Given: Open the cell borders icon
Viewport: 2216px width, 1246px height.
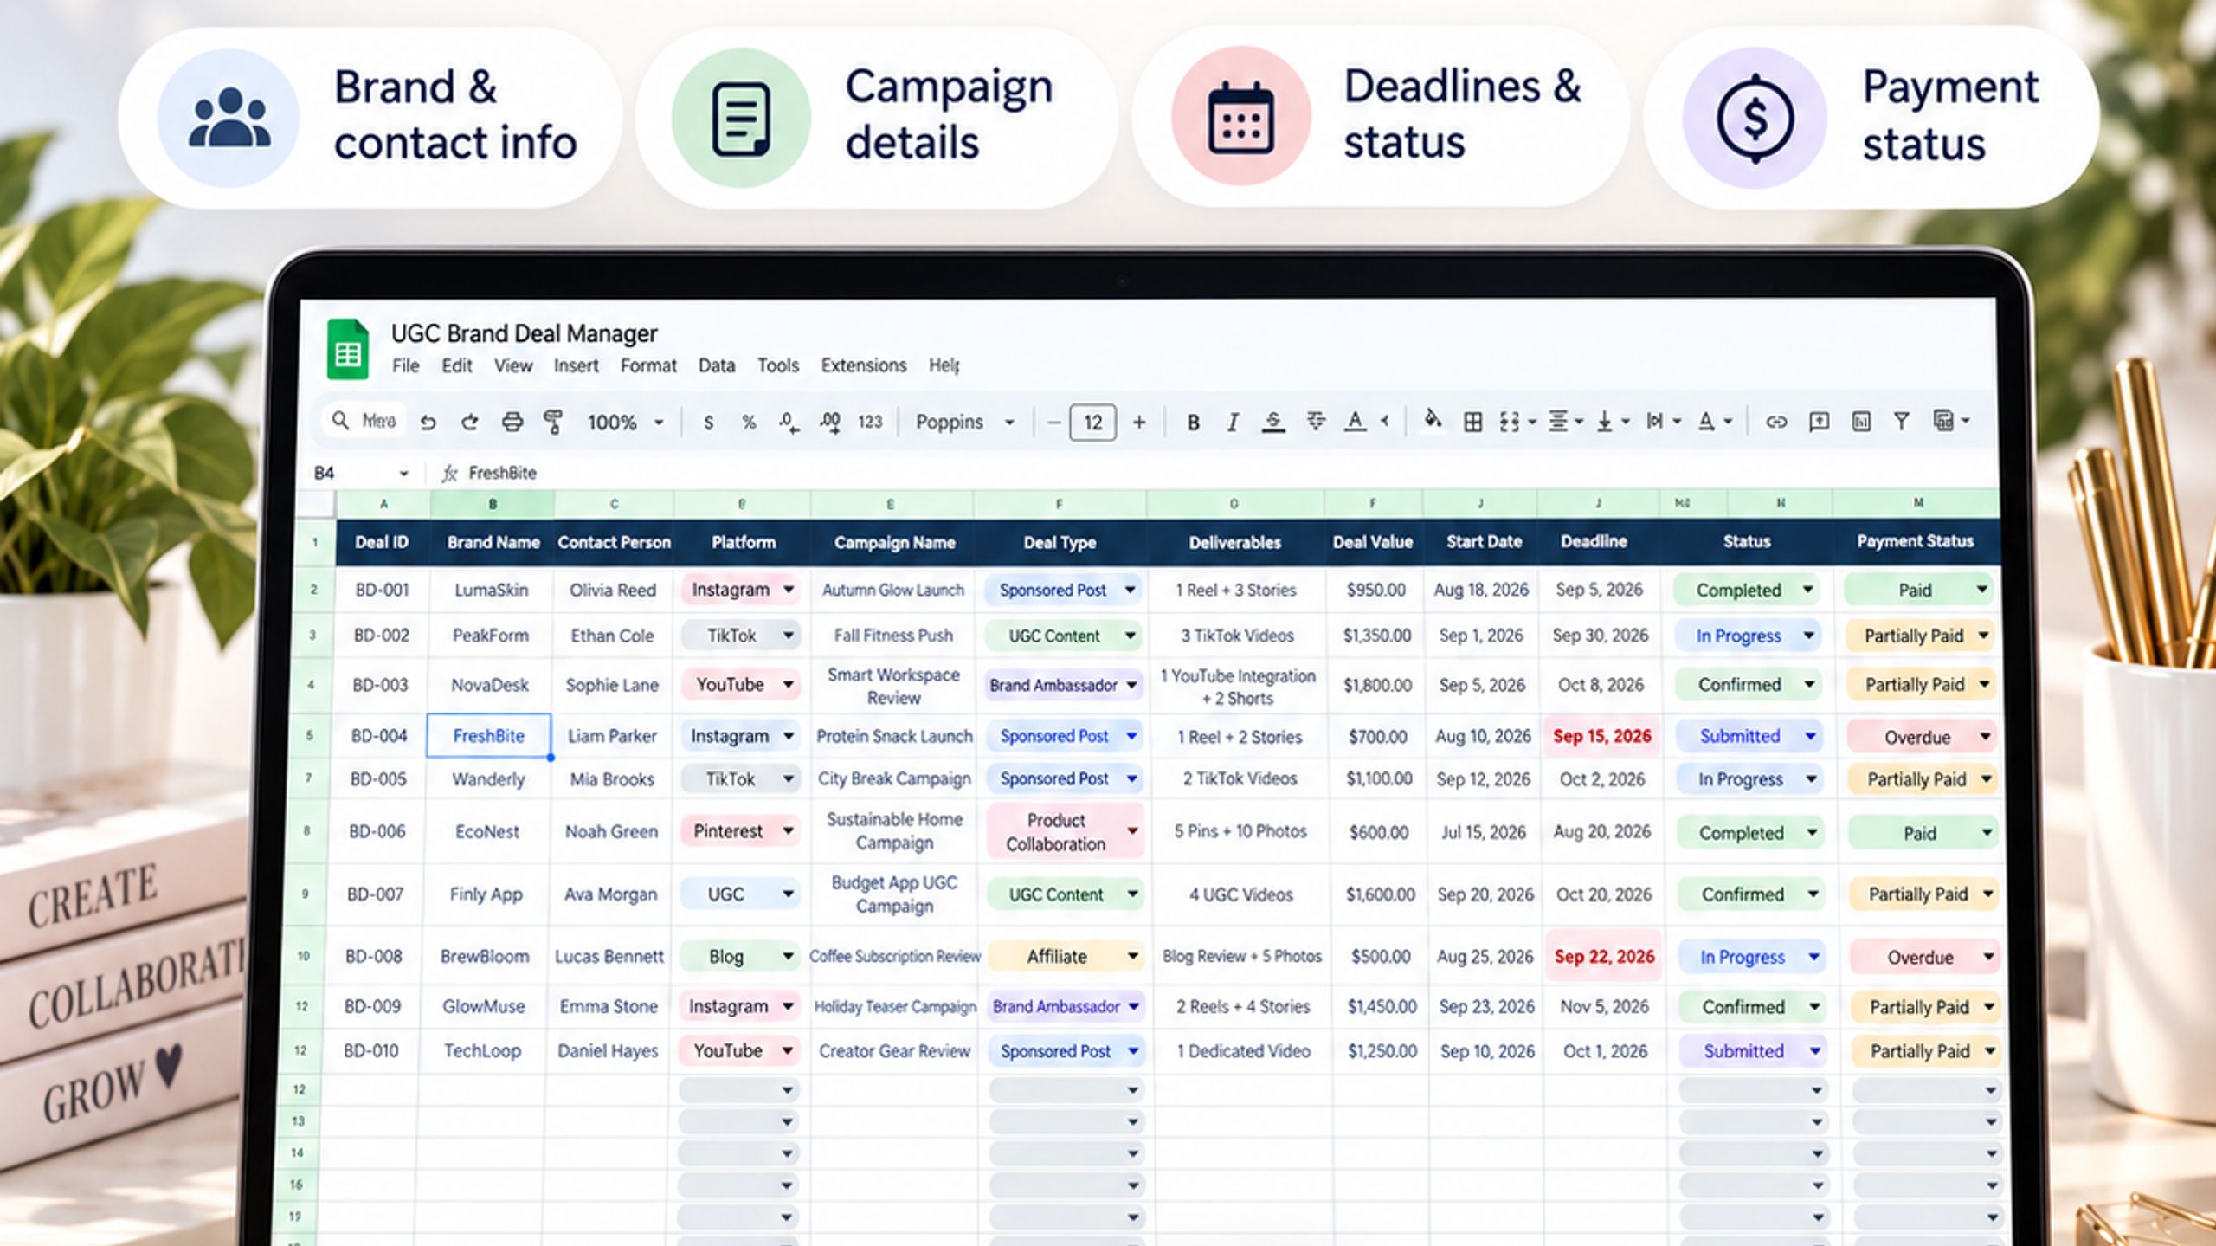Looking at the screenshot, I should [x=1472, y=422].
